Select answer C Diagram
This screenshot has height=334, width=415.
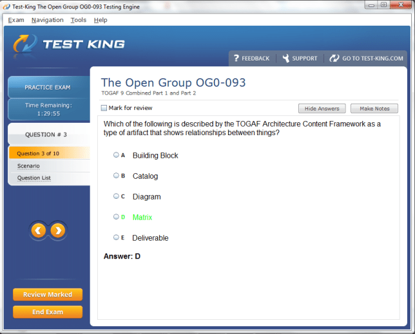(116, 196)
